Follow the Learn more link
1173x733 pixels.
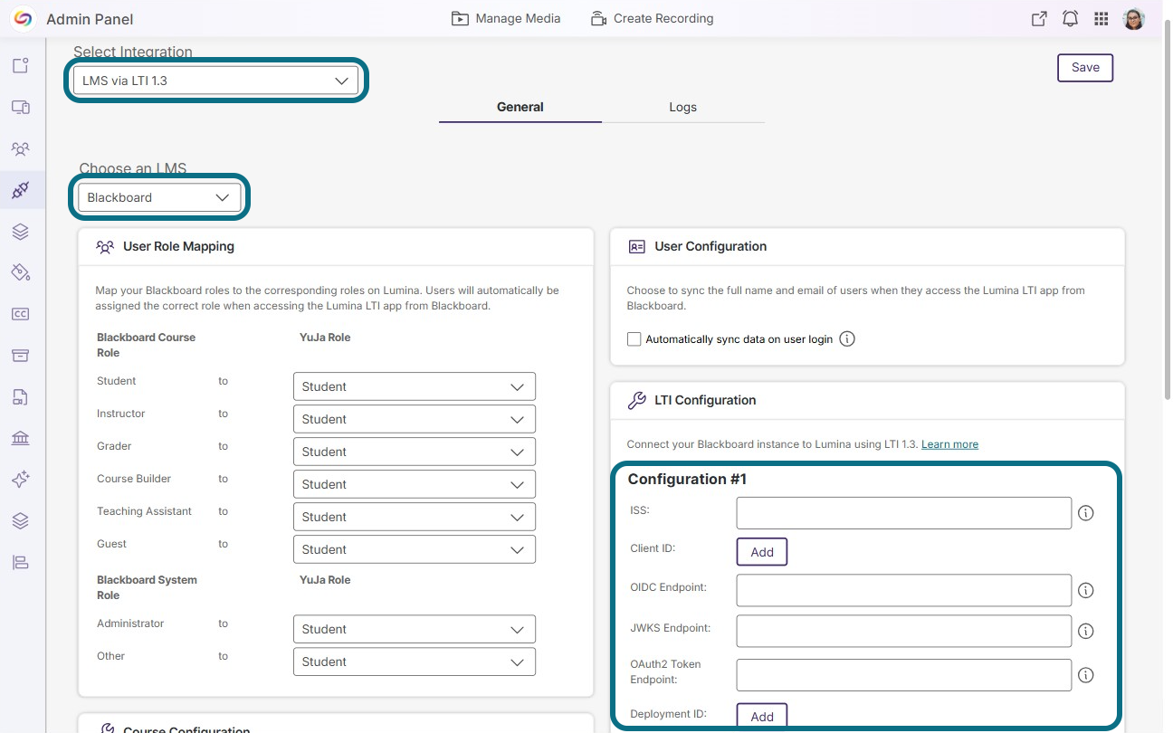(949, 444)
